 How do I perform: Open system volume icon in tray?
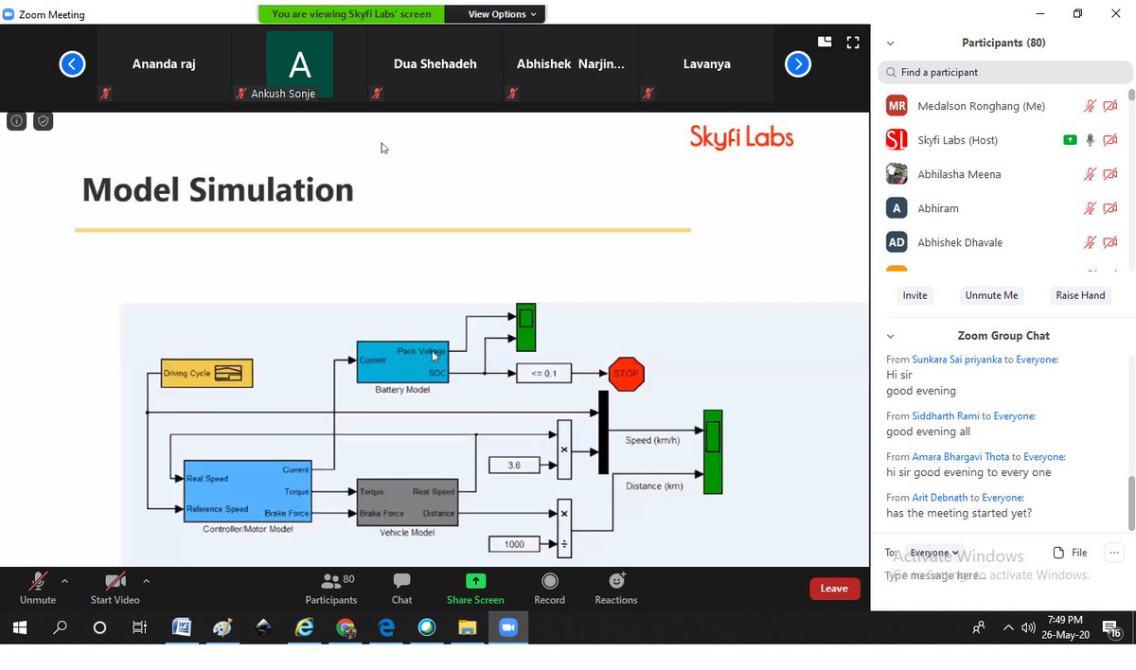1028,627
